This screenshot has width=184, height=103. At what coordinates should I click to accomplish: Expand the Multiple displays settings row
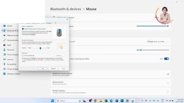click(110, 92)
